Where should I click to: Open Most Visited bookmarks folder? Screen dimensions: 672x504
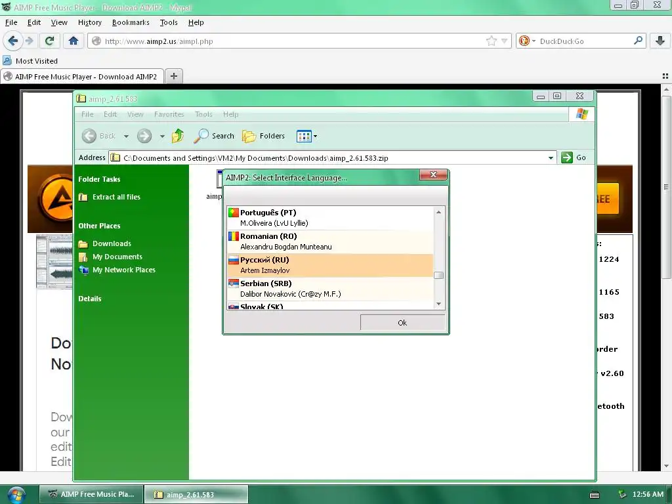click(x=30, y=61)
